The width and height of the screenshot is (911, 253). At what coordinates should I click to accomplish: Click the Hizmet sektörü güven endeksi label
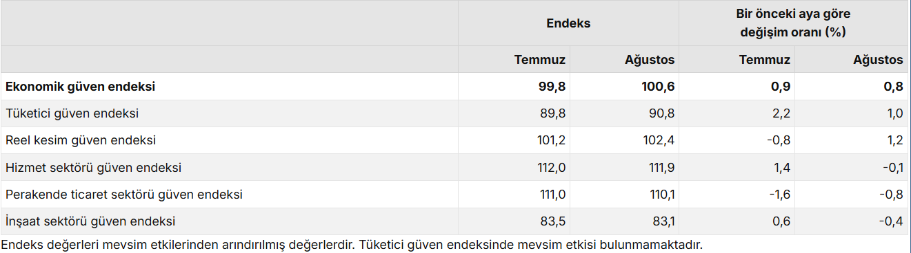(93, 168)
